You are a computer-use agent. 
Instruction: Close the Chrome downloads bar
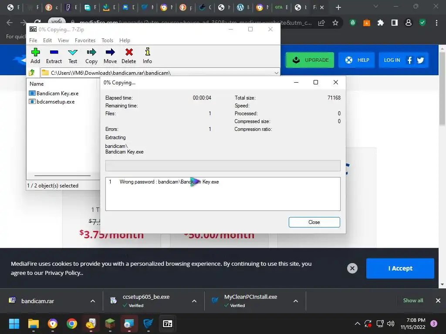coord(438,301)
